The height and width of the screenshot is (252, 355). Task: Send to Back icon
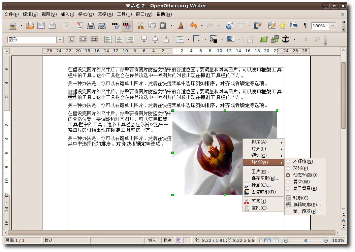point(275,39)
